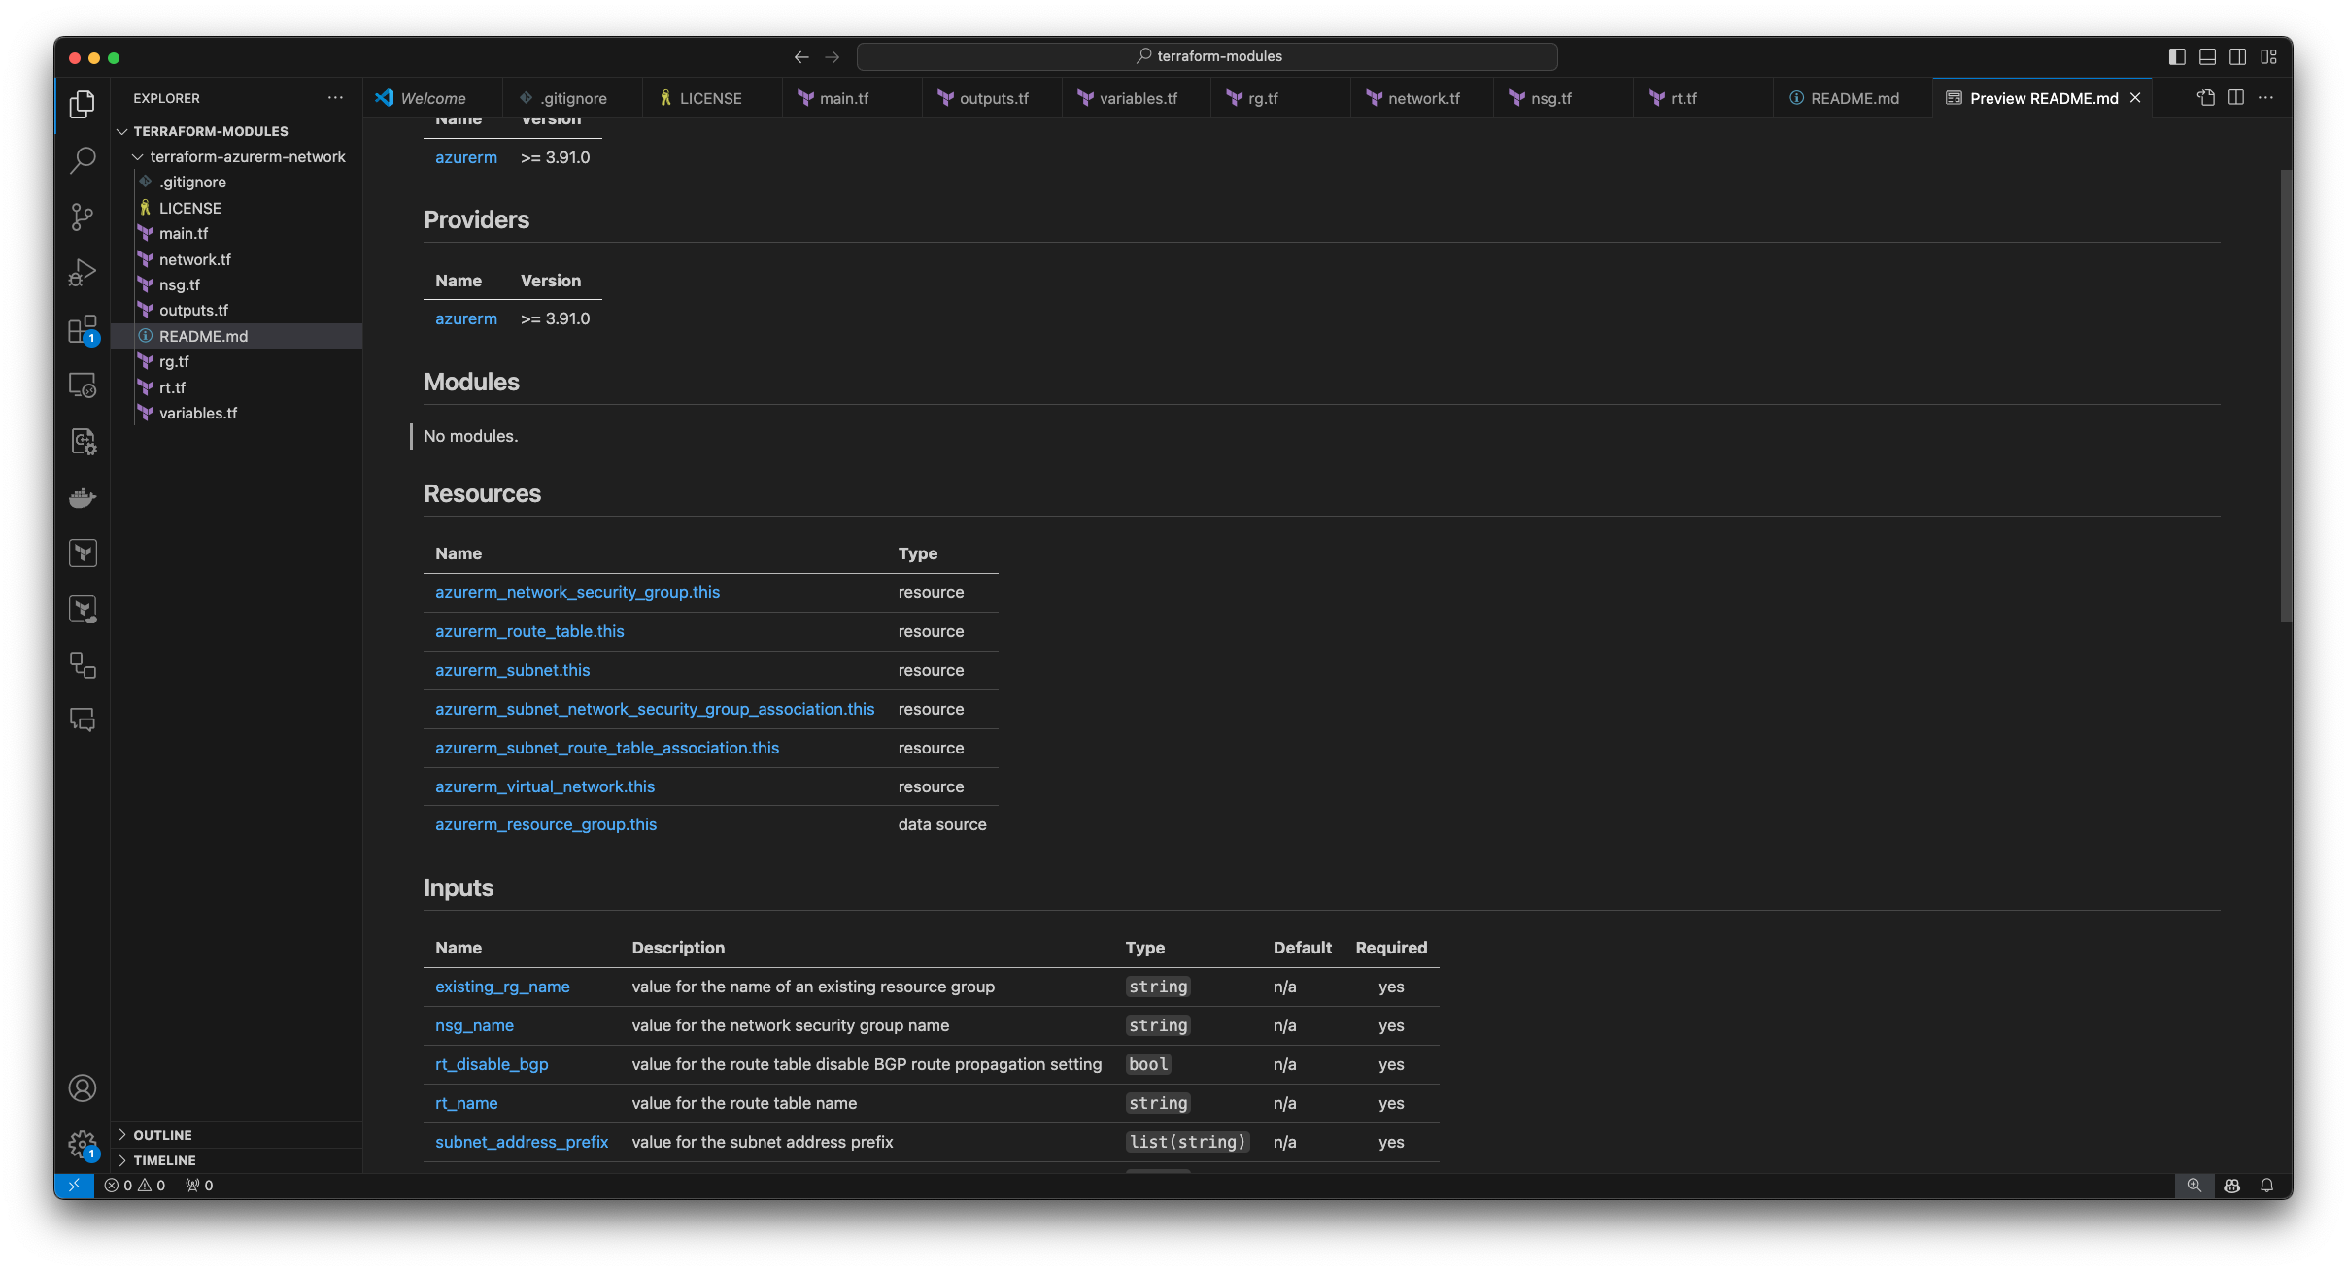Open the azurerm_route_table.this link
2347x1271 pixels.
529,631
